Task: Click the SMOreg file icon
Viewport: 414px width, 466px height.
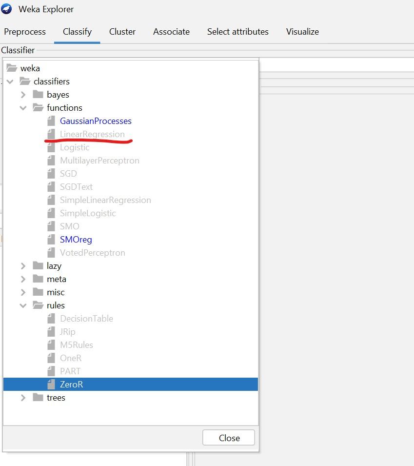Action: click(51, 240)
